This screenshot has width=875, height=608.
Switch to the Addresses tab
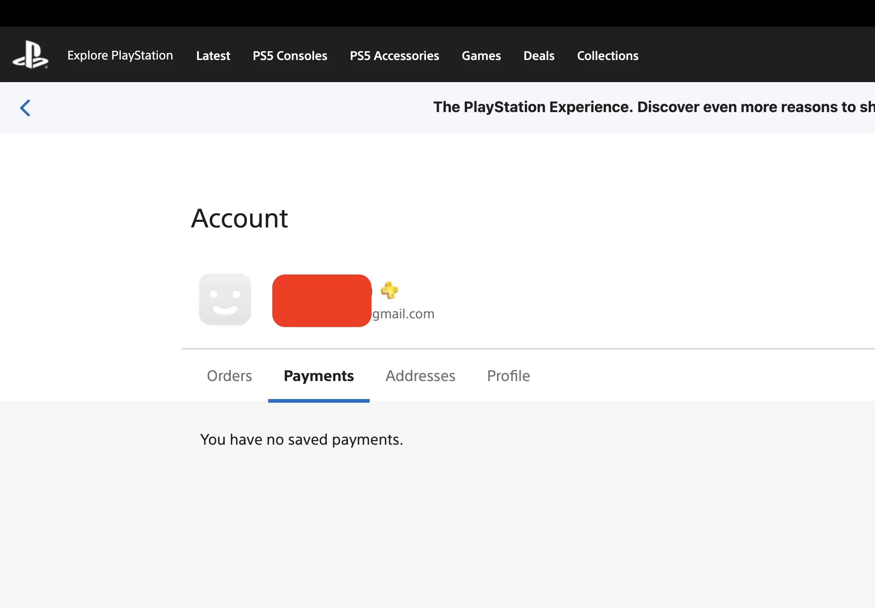click(x=420, y=376)
